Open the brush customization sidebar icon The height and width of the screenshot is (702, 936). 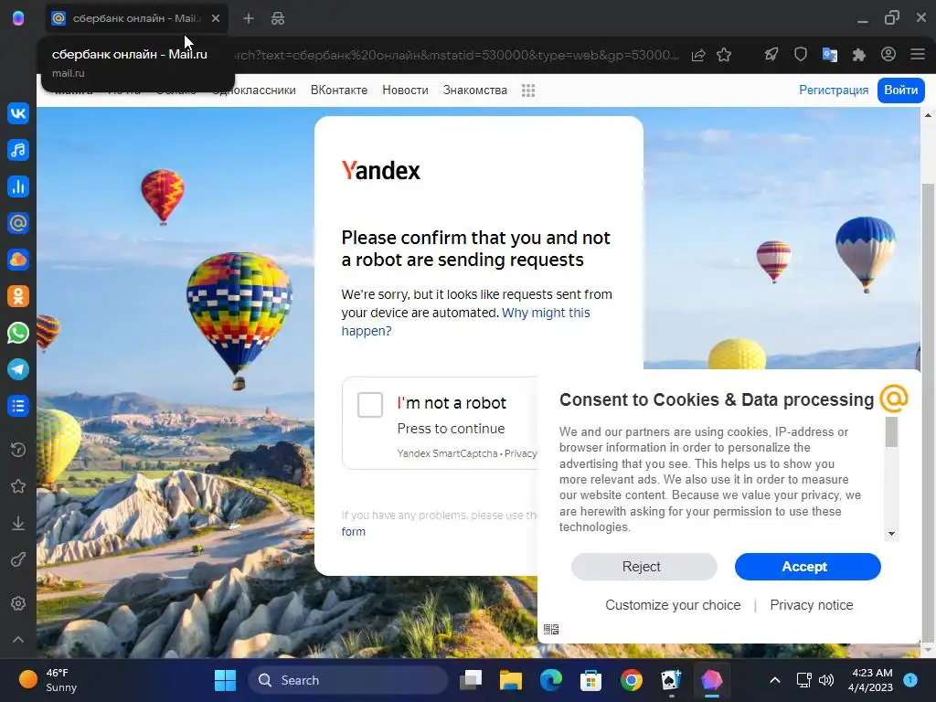coord(18,560)
